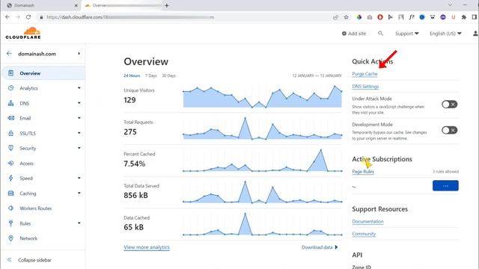The image size is (479, 269).
Task: Go back using browser back arrow
Action: tap(7, 17)
